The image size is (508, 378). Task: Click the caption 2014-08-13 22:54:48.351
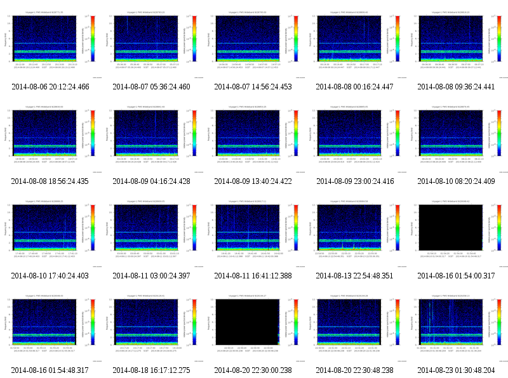point(354,276)
